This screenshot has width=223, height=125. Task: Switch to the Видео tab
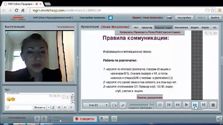[x=194, y=27]
